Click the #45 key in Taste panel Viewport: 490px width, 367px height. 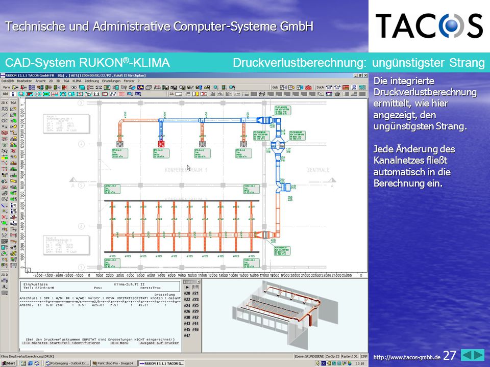click(x=187, y=330)
